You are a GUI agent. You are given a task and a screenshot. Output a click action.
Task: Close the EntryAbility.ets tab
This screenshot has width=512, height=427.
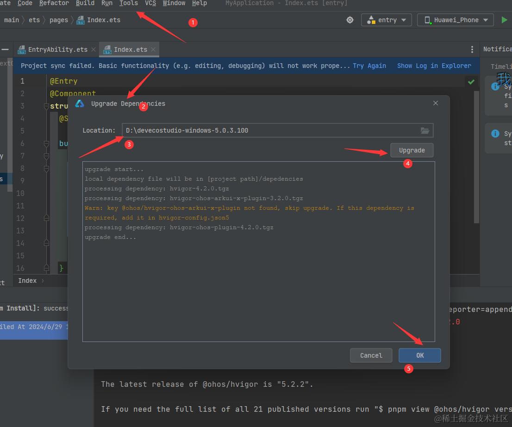[x=94, y=49]
